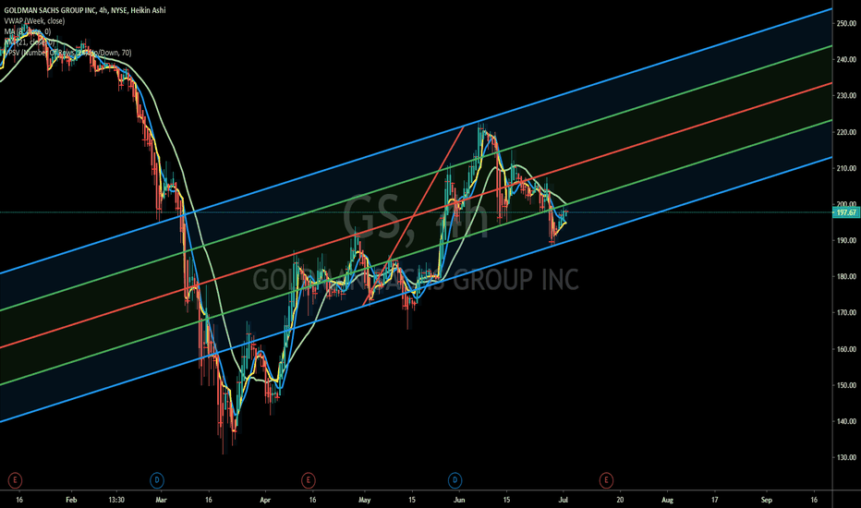Click the 250.00 price axis label
This screenshot has height=508, width=861.
(x=846, y=24)
